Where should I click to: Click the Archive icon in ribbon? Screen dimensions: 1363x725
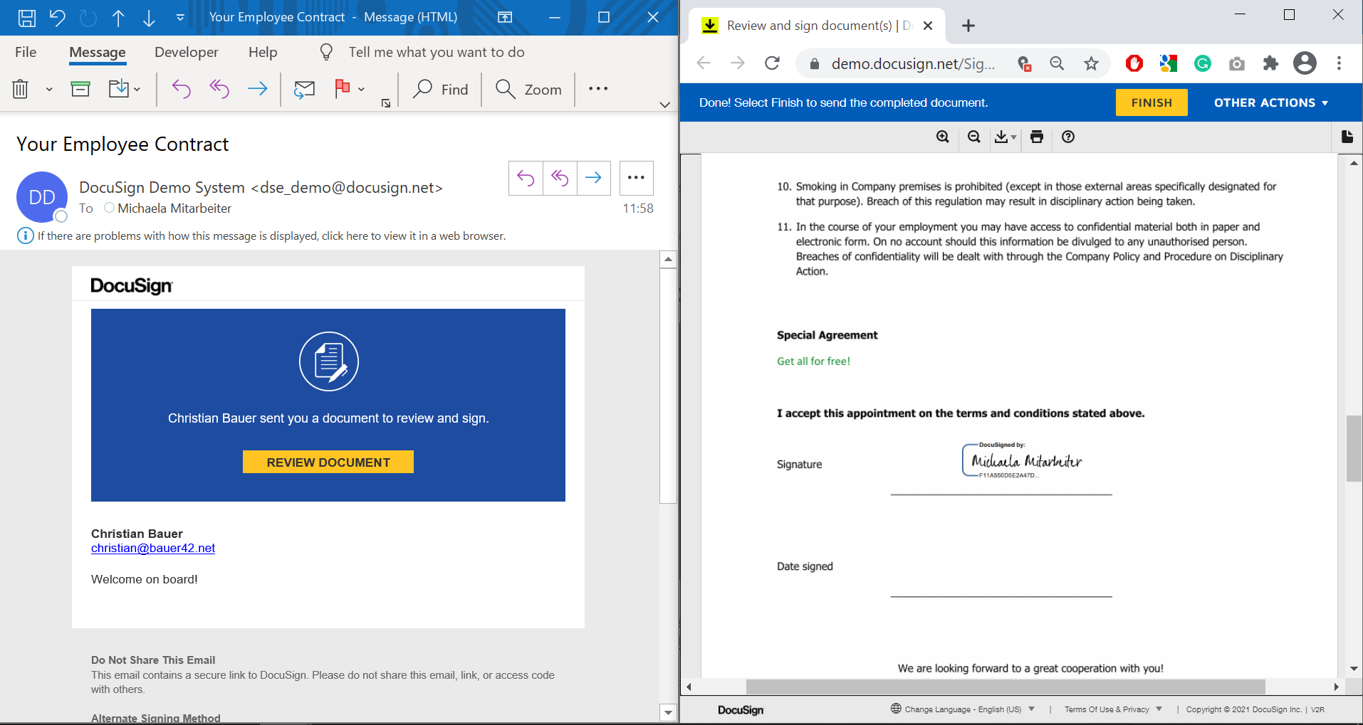point(80,89)
